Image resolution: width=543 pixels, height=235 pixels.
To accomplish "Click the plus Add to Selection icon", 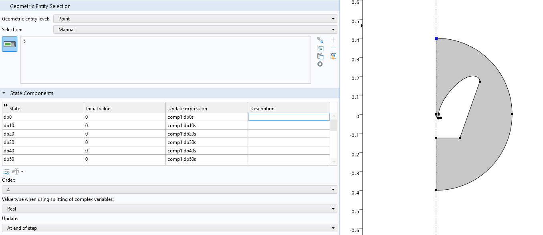I will point(333,40).
